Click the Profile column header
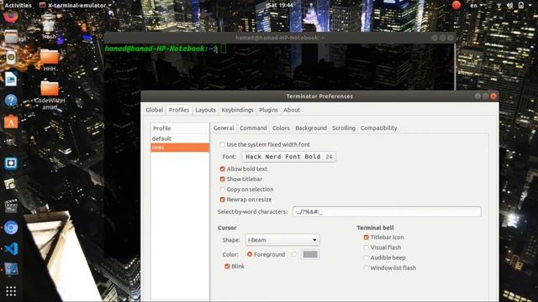The image size is (538, 302). (x=180, y=128)
